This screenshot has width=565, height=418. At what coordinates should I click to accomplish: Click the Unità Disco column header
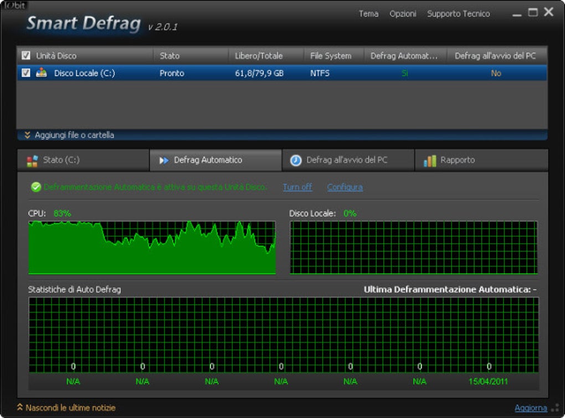pos(85,55)
